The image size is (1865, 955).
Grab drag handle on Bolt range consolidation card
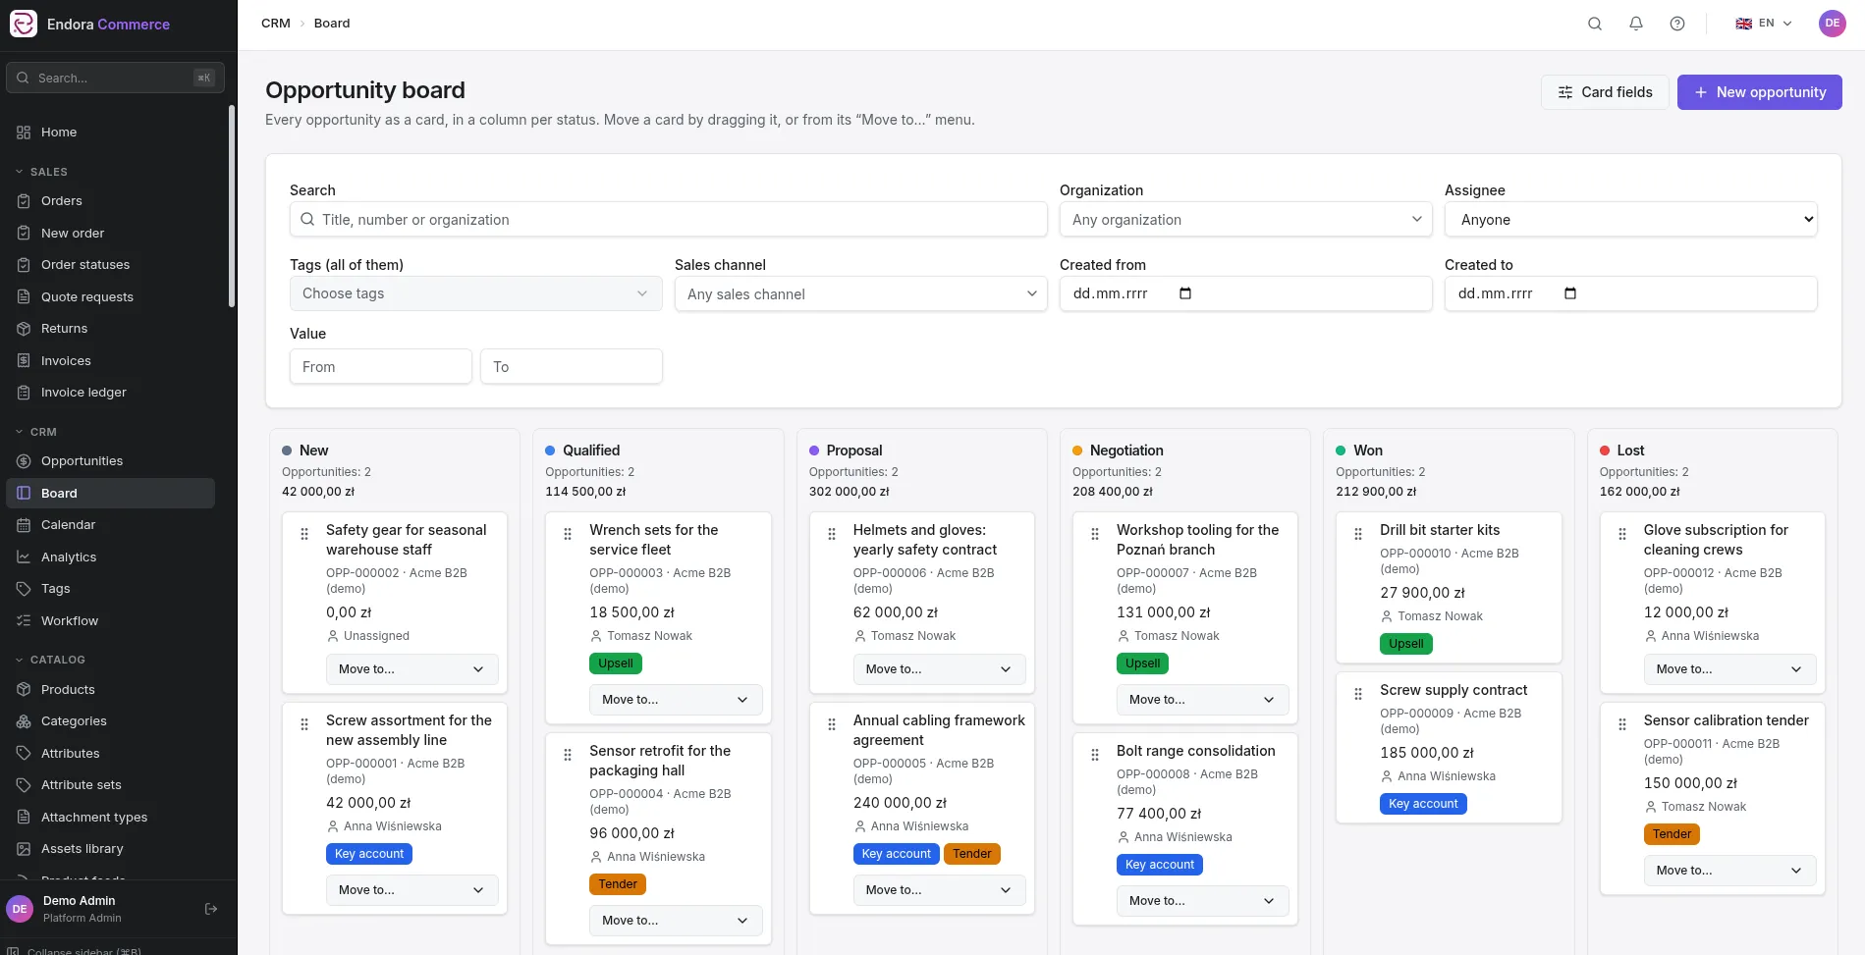click(1095, 755)
